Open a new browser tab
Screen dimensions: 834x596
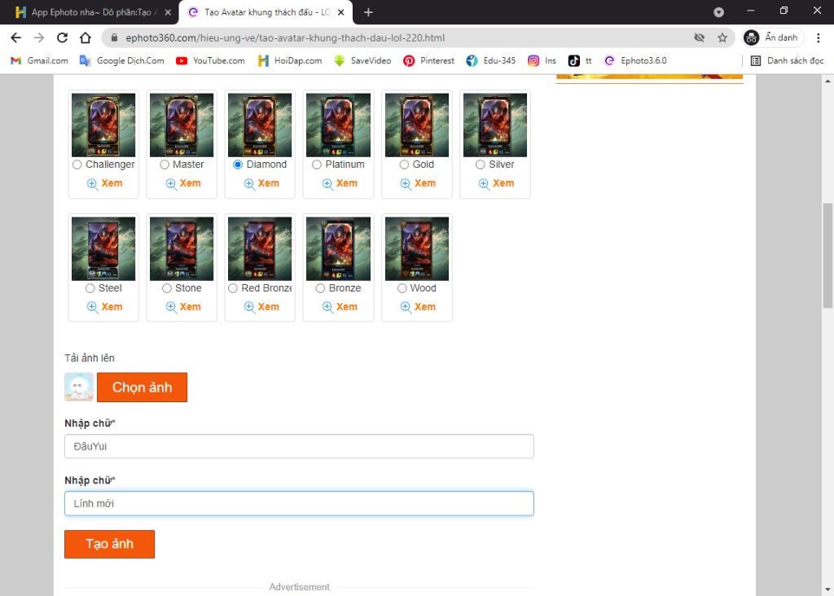(x=368, y=12)
